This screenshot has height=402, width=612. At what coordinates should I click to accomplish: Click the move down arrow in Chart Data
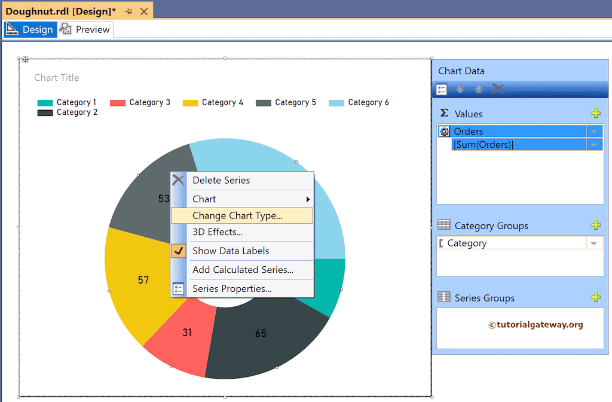tap(460, 89)
